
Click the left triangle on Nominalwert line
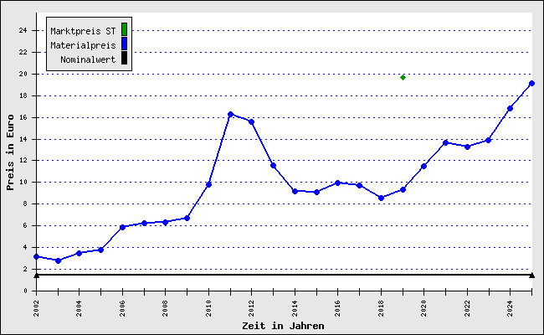click(x=37, y=276)
